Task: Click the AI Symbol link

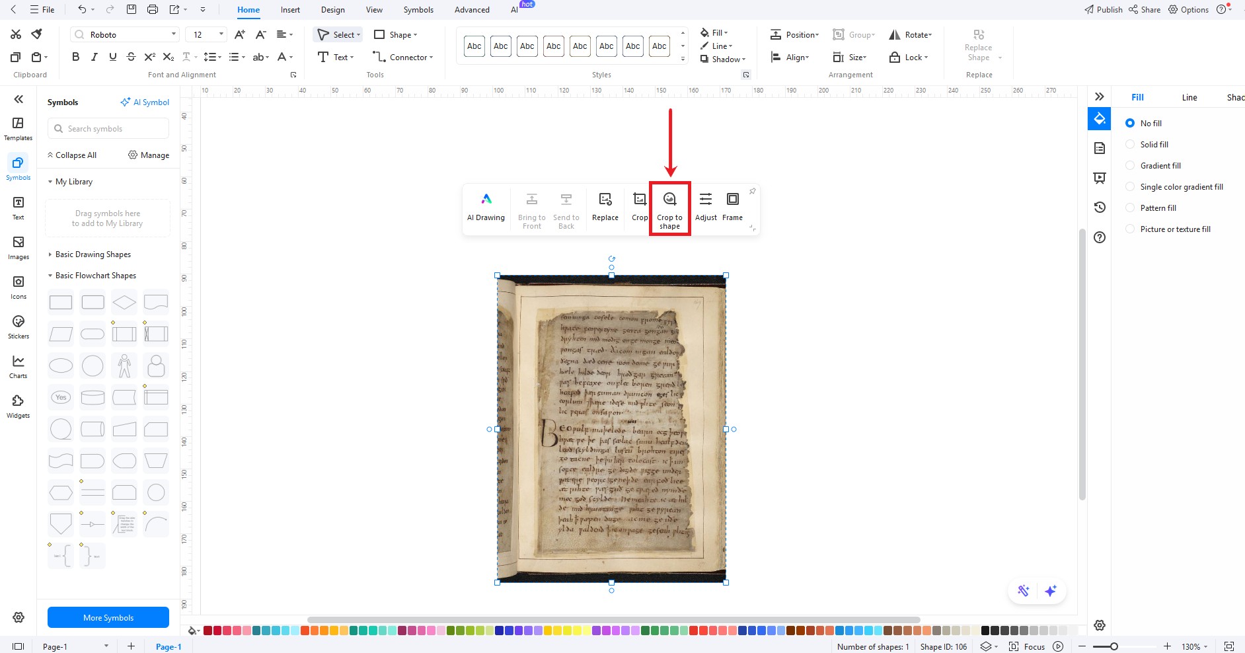Action: (x=145, y=102)
